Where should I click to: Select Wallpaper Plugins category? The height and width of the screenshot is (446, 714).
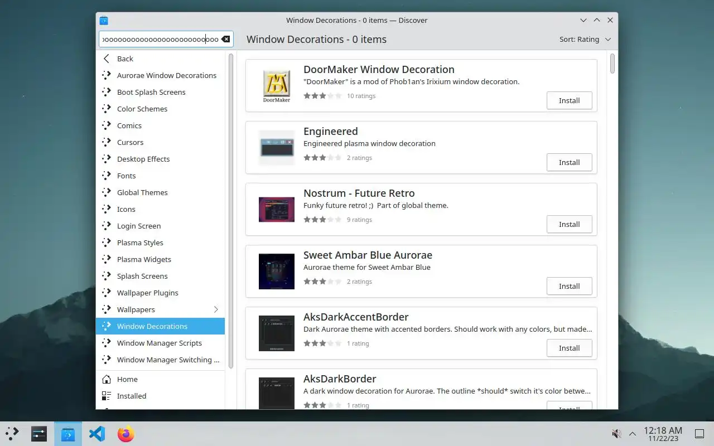click(160, 293)
